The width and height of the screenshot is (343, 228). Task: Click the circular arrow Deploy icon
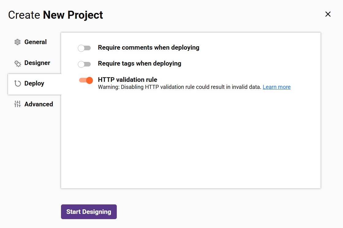(17, 84)
